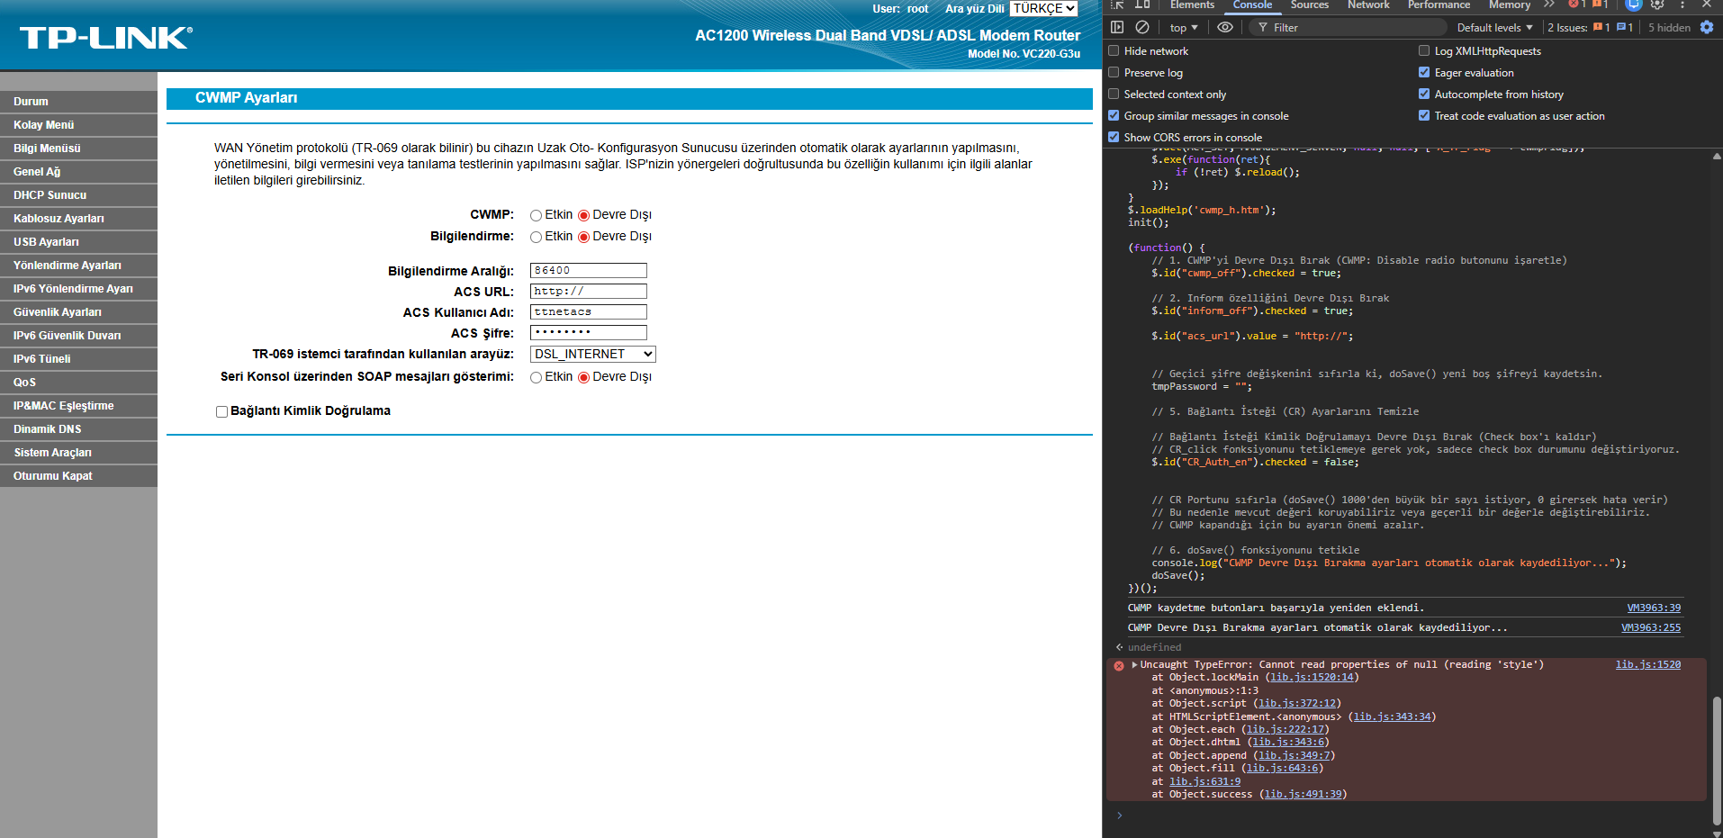Click the console Filter field
This screenshot has width=1723, height=838.
point(1348,27)
